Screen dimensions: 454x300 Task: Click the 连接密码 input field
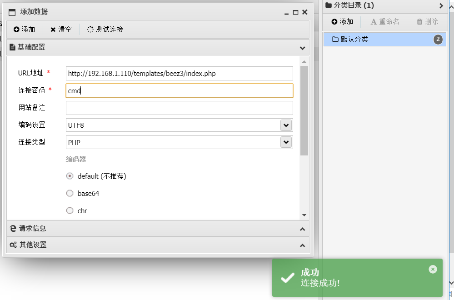tap(179, 90)
